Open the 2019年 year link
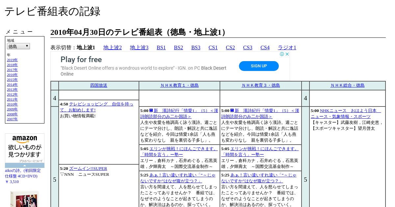 click(12, 60)
